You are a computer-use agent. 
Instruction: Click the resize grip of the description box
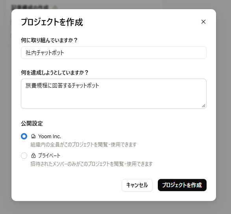point(203,106)
